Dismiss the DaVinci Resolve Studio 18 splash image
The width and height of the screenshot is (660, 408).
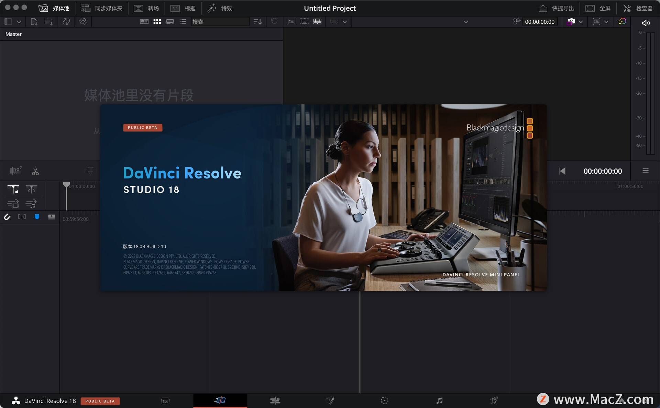[323, 197]
